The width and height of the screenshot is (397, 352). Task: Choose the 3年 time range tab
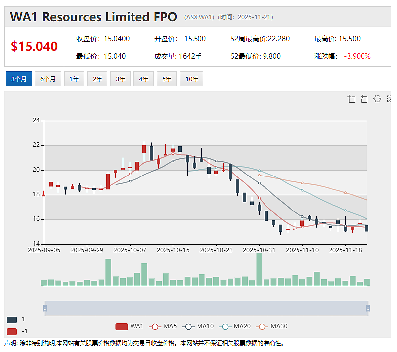tap(120, 79)
